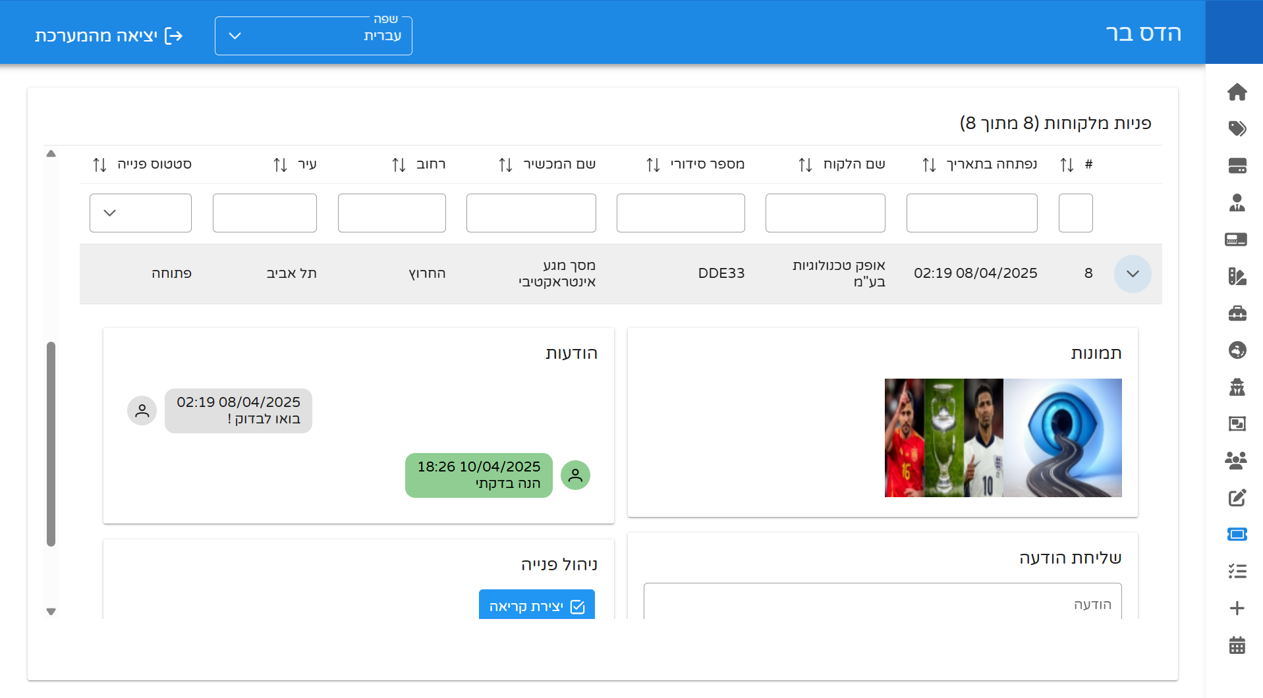This screenshot has width=1263, height=698.
Task: Open the users group icon in the sidebar
Action: 1237,460
